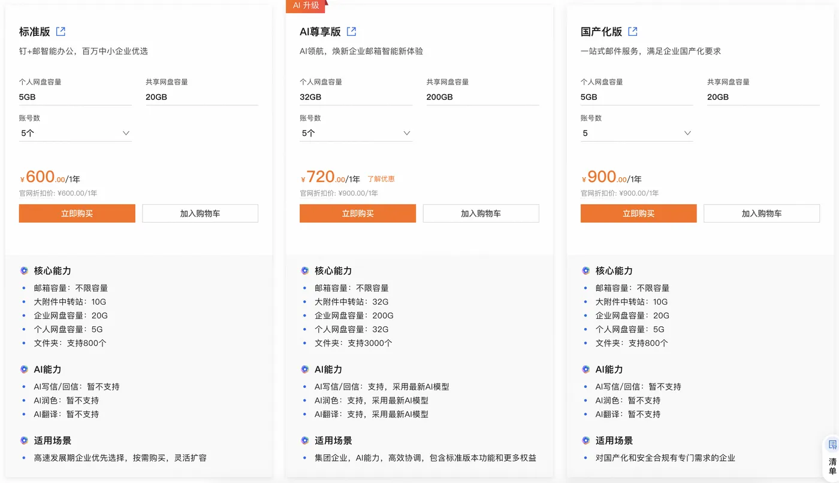The width and height of the screenshot is (839, 483).
Task: Click 立即购买 for 标准版
Action: [x=77, y=214]
